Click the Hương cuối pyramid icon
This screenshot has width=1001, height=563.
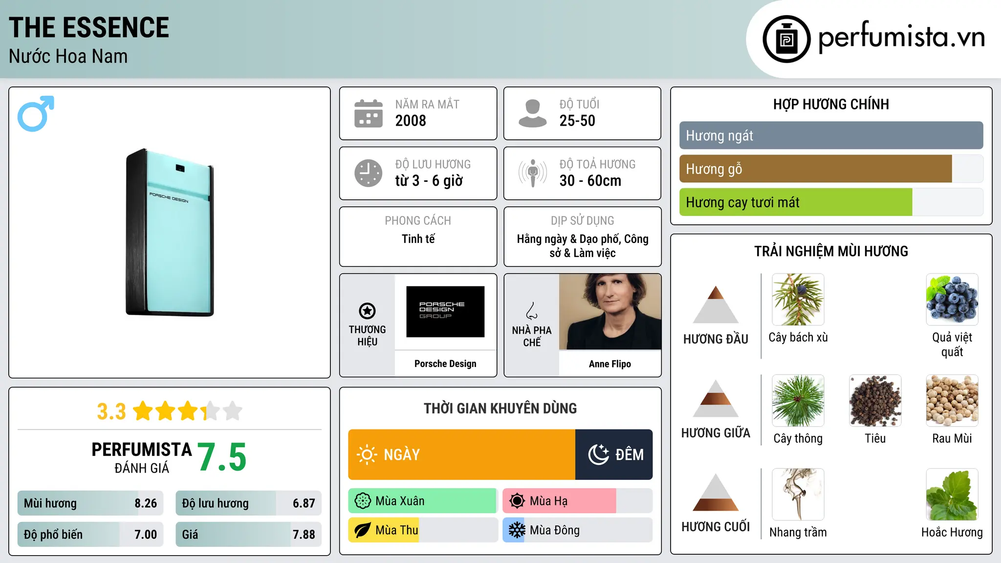pyautogui.click(x=716, y=492)
